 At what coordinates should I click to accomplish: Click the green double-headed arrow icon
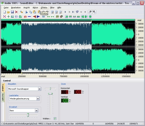[x=48, y=17]
